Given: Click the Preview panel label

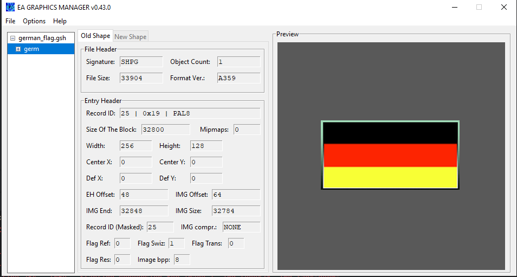Looking at the screenshot, I should coord(288,34).
